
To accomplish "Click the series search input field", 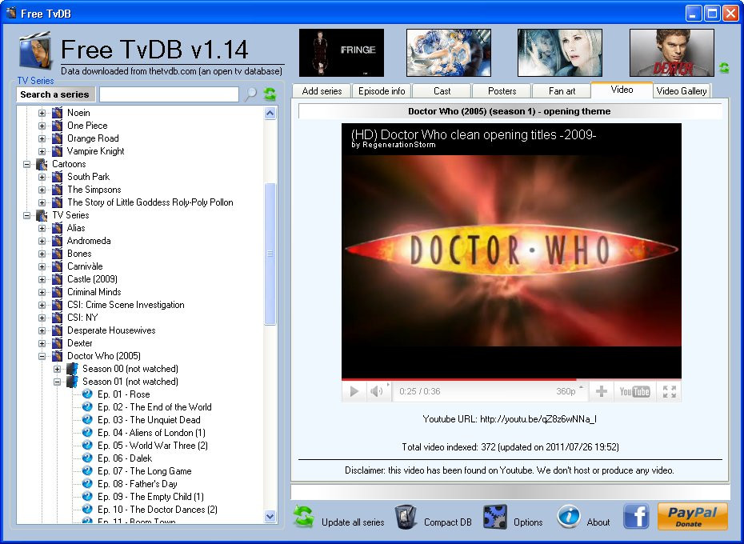I will coord(169,94).
